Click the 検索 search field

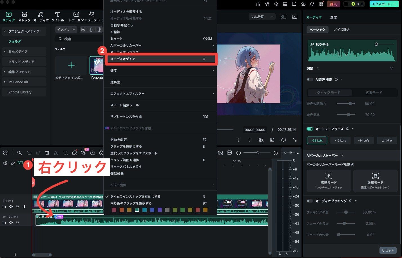79,39
